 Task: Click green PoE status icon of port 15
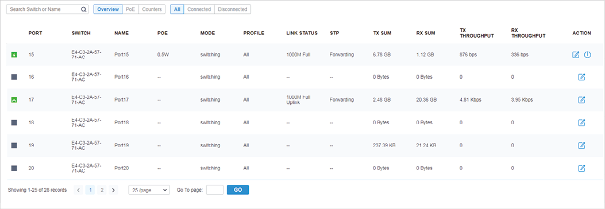(x=14, y=55)
